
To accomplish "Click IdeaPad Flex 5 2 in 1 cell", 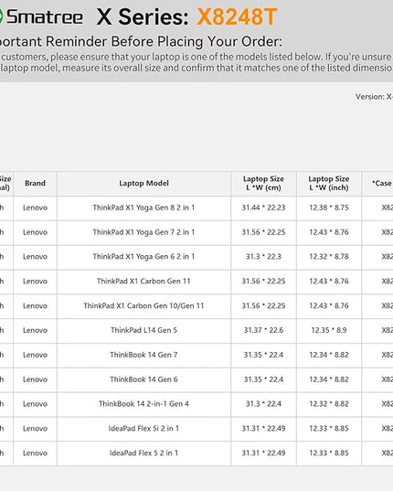I will (143, 453).
